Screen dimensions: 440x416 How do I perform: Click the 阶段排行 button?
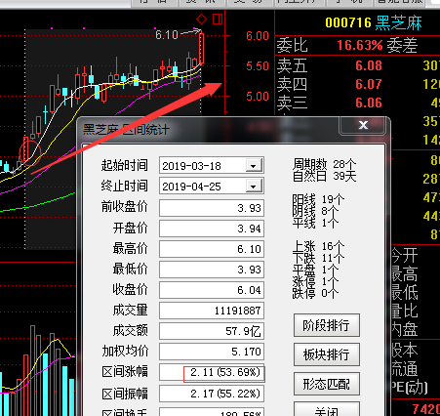click(327, 325)
